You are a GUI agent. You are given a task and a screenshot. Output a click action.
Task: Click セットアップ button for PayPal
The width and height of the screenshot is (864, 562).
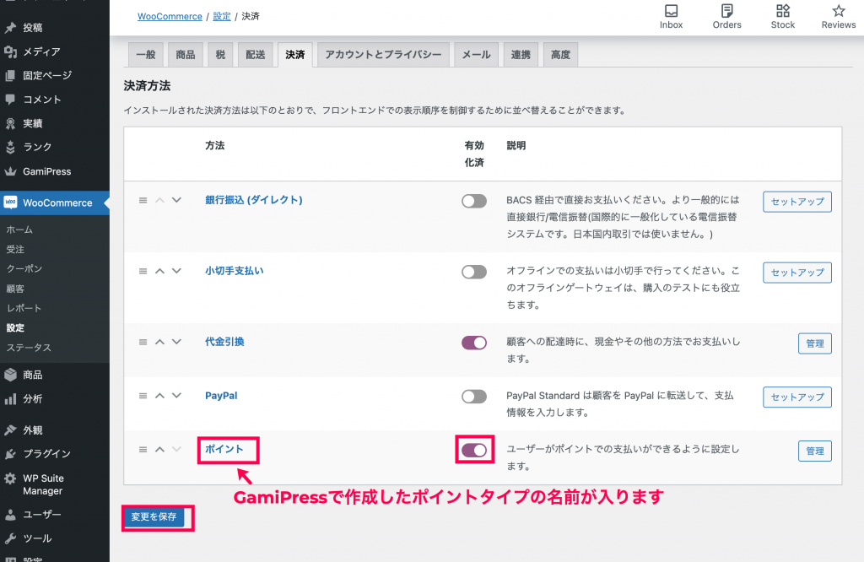[x=796, y=397]
